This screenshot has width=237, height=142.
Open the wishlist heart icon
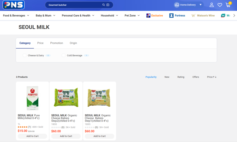click(x=220, y=5)
